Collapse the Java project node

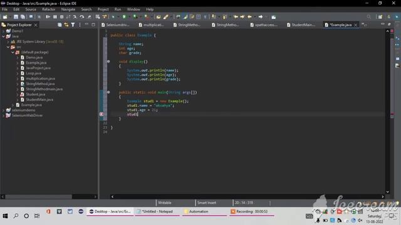point(3,36)
